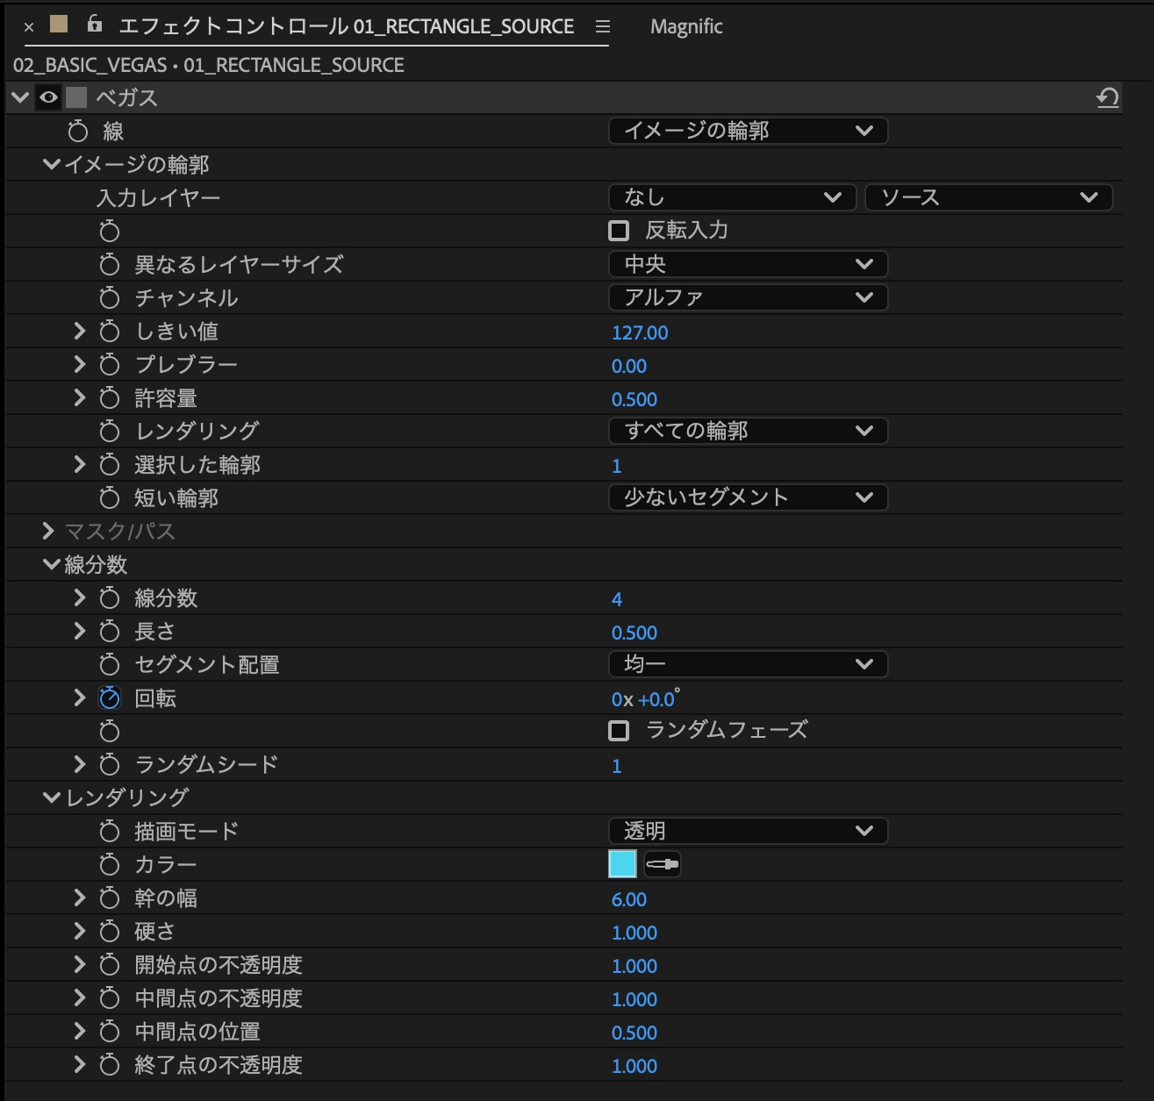
Task: Close the Effect Controls panel tab
Action: point(29,27)
